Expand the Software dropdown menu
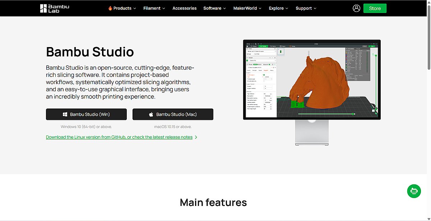The image size is (431, 221). (x=215, y=8)
